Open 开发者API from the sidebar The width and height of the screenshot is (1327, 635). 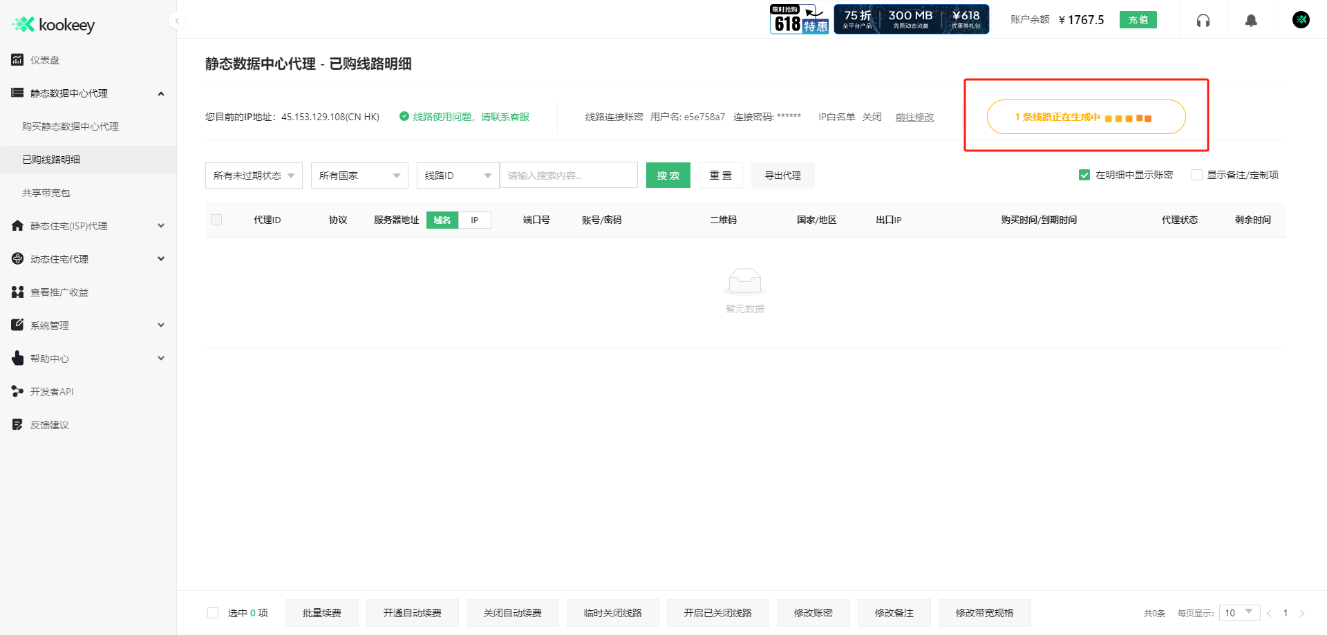[52, 391]
